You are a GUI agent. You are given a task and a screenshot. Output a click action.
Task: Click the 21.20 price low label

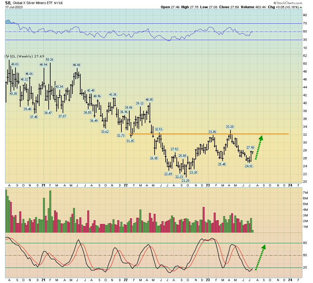(x=186, y=181)
